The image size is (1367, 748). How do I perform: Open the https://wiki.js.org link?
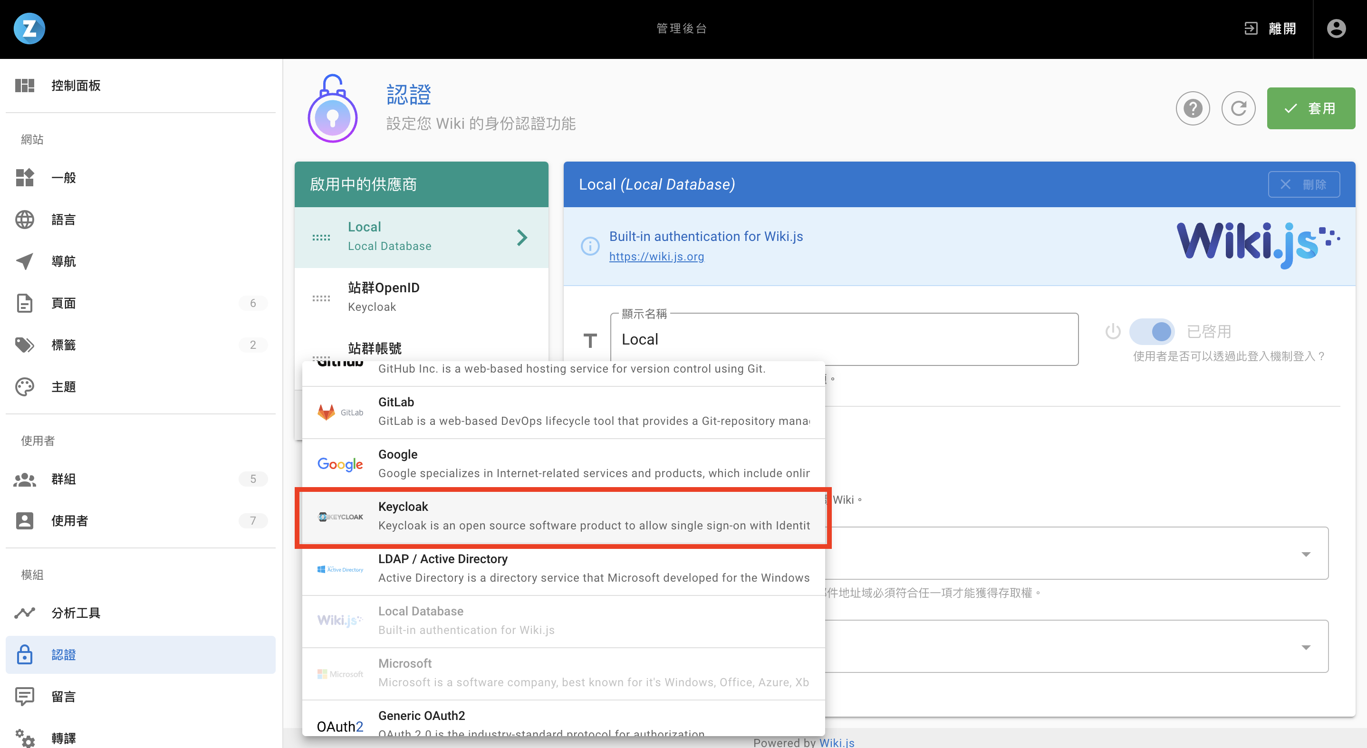[656, 256]
